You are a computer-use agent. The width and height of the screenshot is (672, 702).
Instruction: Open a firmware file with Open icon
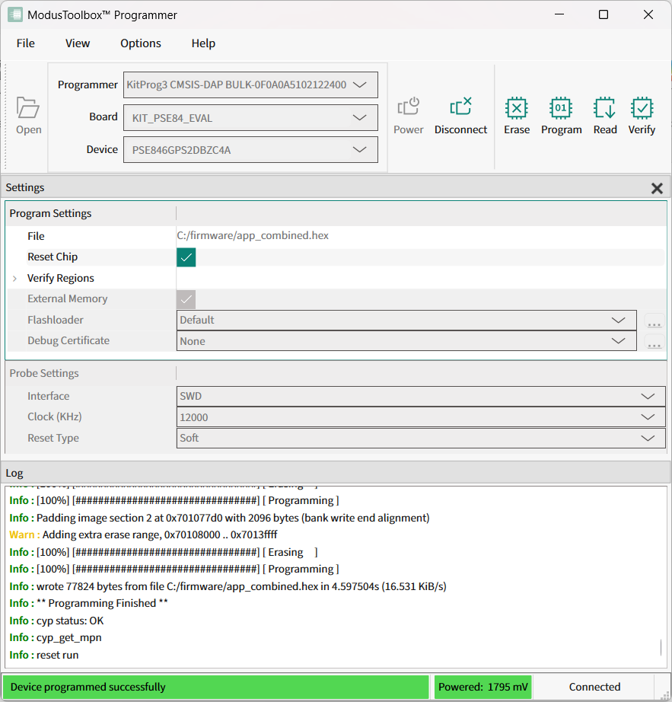click(x=28, y=116)
